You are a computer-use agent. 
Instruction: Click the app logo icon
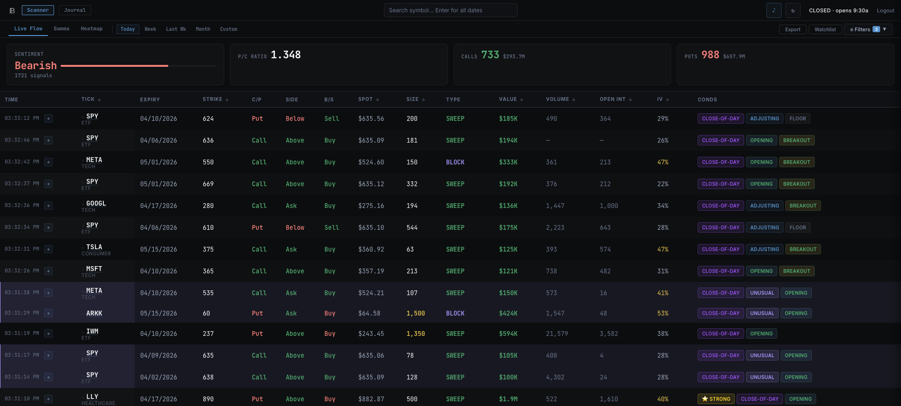[x=12, y=10]
